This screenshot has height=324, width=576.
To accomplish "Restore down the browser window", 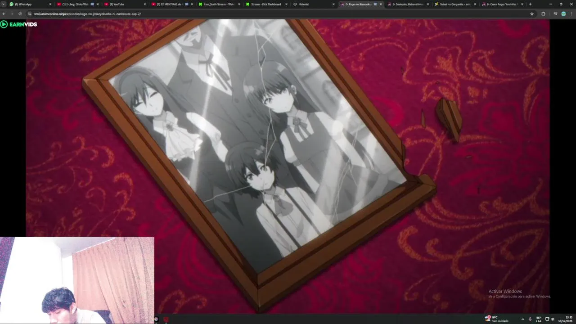I will point(561,4).
